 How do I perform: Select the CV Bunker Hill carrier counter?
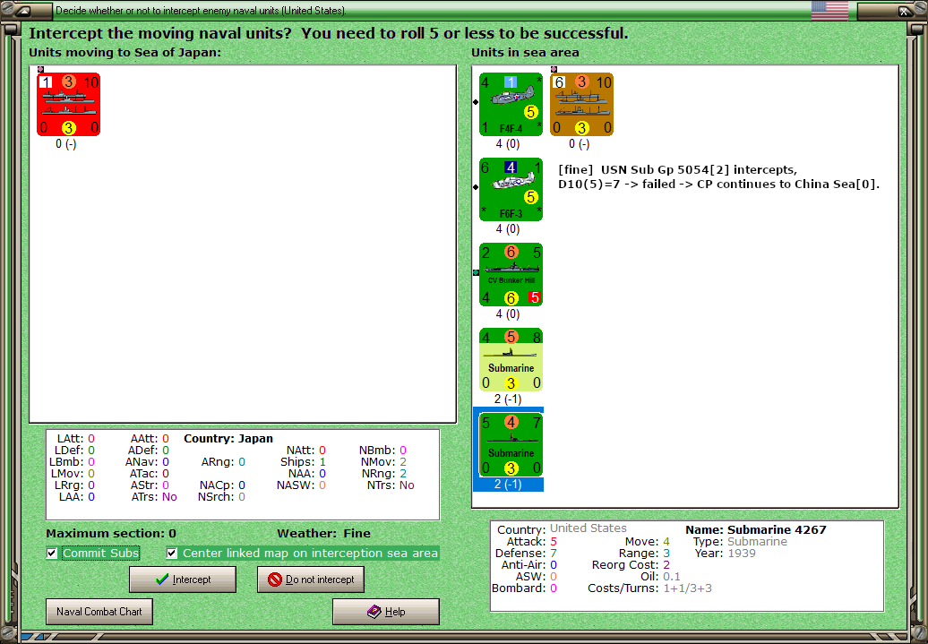point(511,275)
